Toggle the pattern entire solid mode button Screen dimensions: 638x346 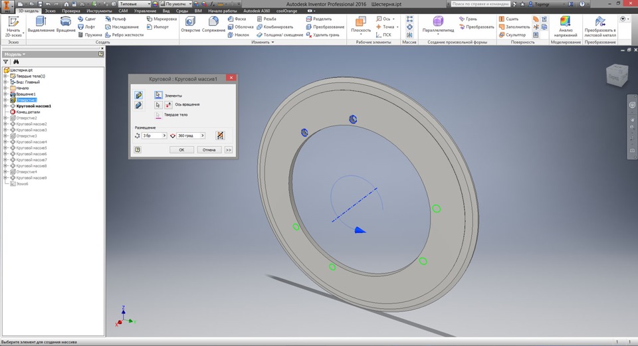coord(138,105)
